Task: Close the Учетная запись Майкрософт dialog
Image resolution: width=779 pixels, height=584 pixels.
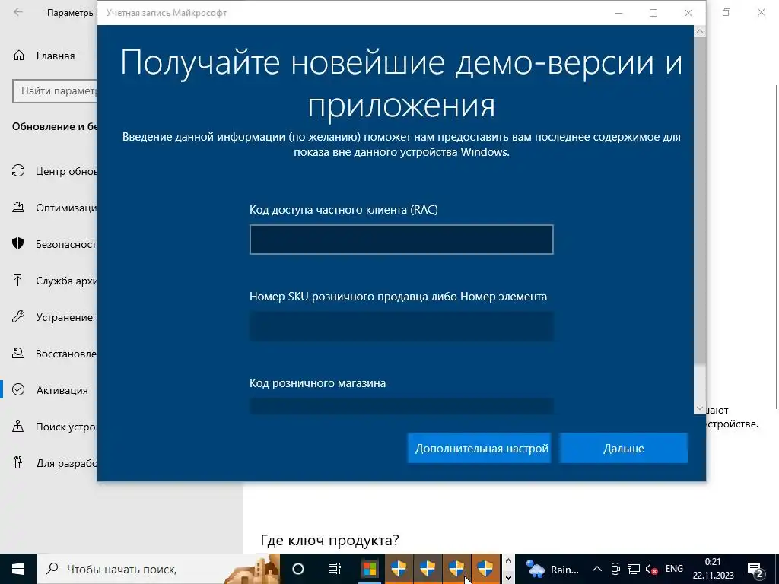Action: (x=688, y=13)
